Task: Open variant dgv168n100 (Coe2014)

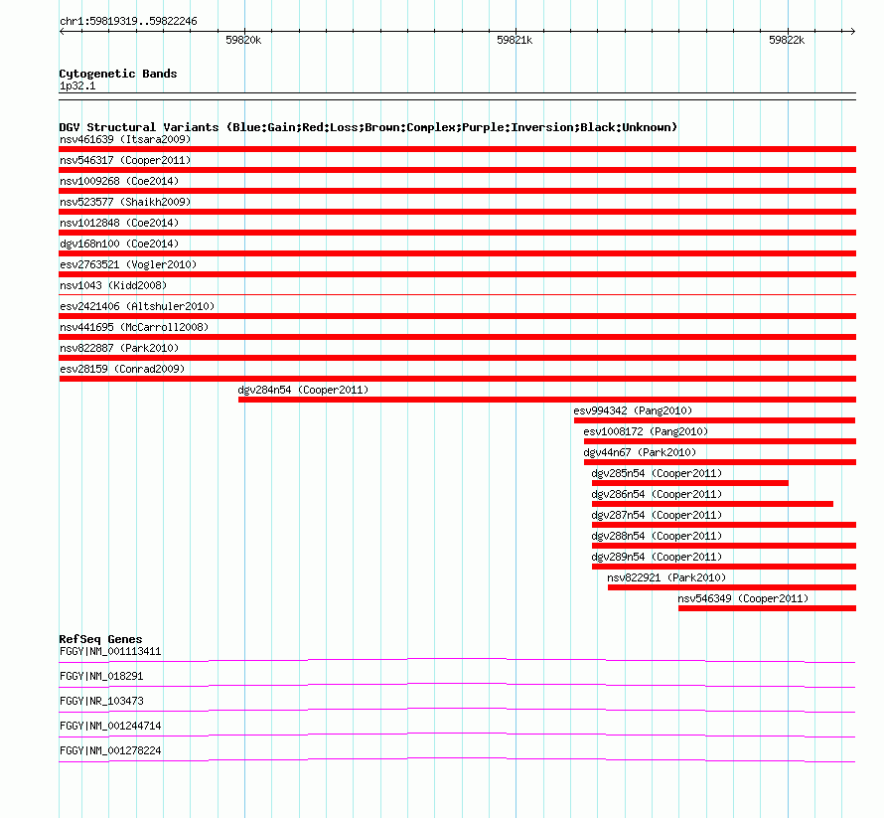Action: point(119,244)
